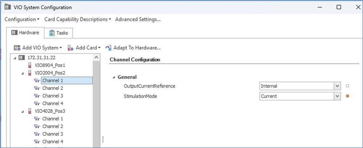Open the Card Capability Descriptions menu

tap(78, 20)
